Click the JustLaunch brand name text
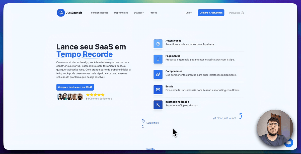The width and height of the screenshot is (301, 154). [74, 13]
